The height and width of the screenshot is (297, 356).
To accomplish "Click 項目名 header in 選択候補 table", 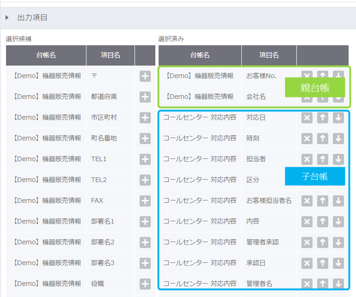I will coord(110,55).
